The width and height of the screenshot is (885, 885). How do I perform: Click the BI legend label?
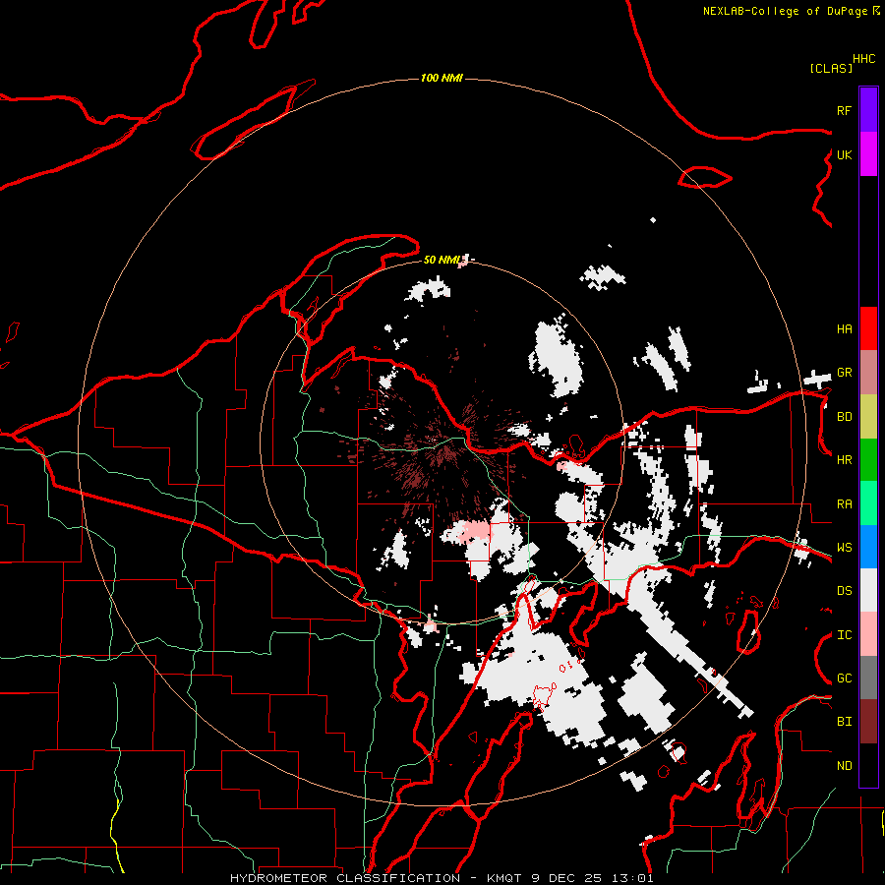tap(844, 722)
